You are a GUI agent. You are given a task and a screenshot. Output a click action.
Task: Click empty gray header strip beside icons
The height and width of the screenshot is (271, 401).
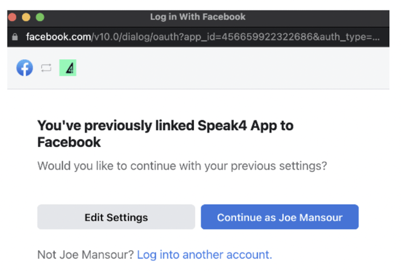[233, 68]
